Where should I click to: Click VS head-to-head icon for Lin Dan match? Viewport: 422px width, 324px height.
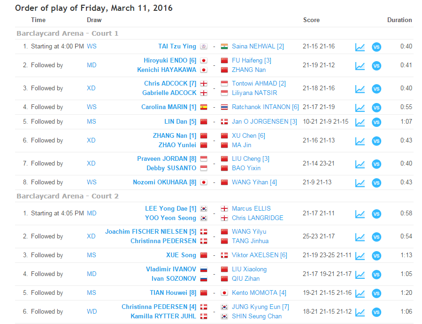[376, 122]
